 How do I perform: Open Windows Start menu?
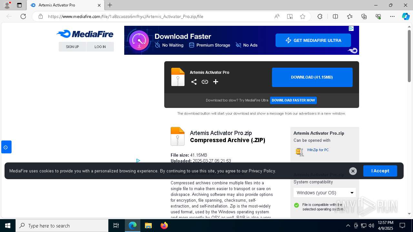point(8,226)
